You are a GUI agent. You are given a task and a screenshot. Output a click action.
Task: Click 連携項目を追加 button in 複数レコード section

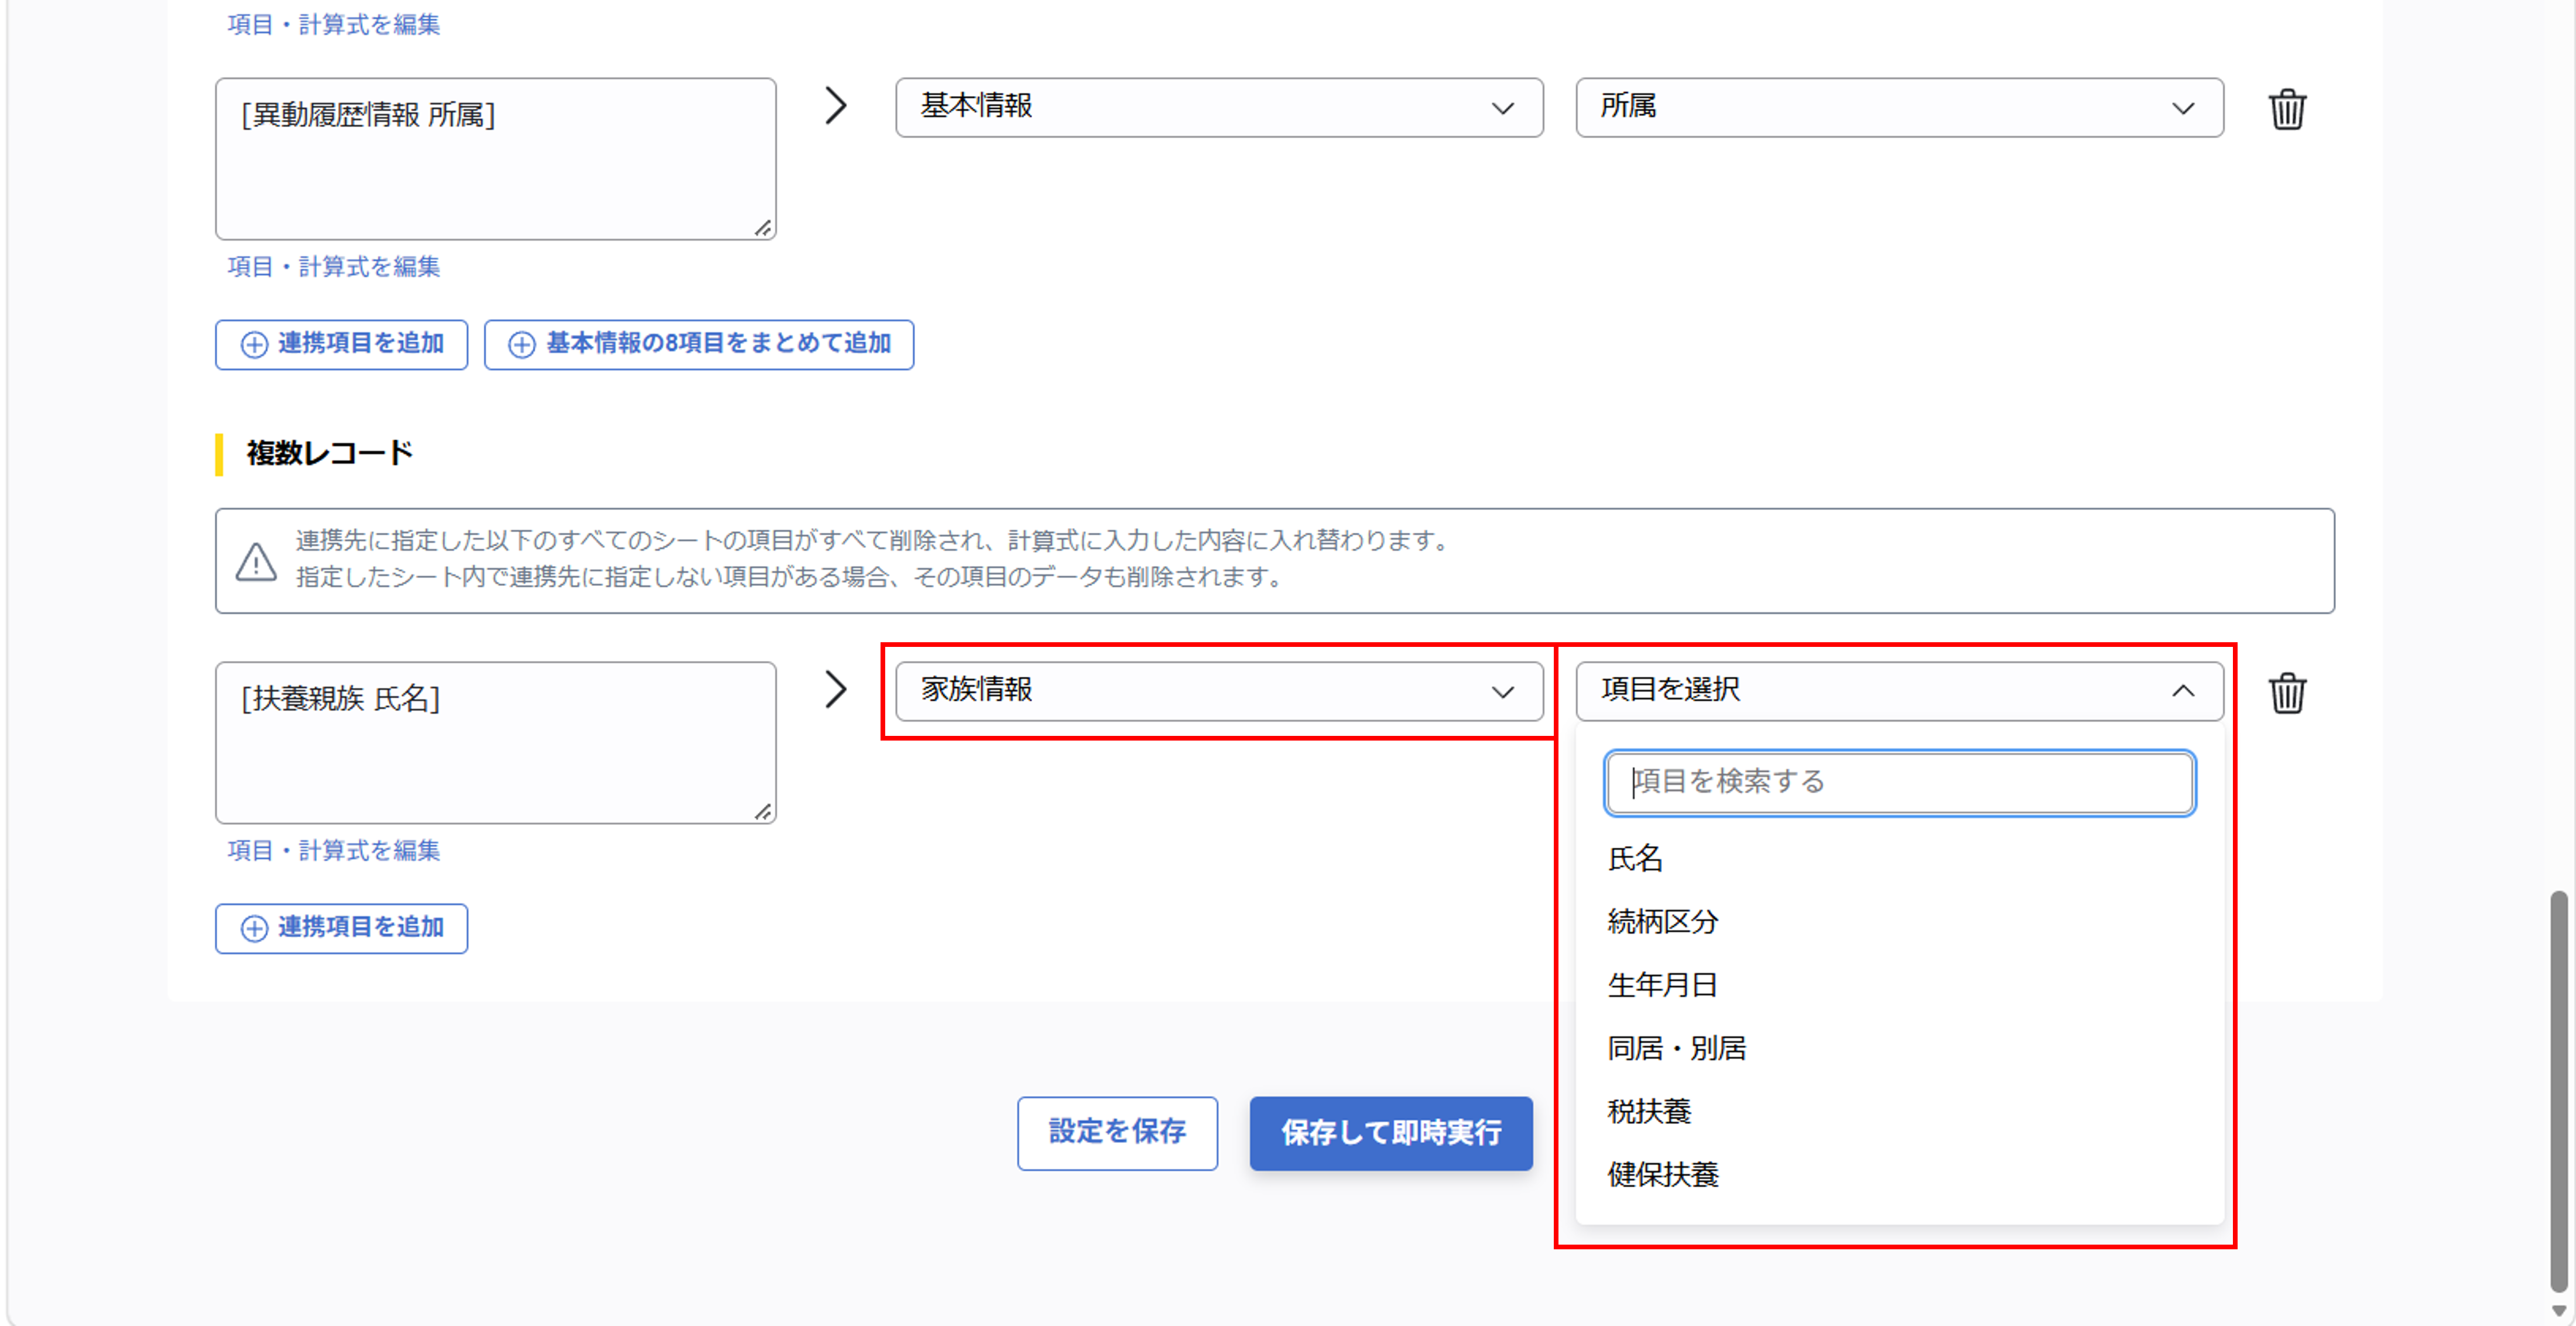[341, 928]
